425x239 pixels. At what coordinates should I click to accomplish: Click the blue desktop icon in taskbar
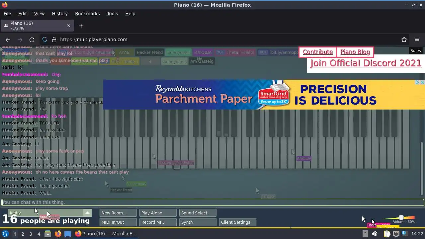pos(68,234)
